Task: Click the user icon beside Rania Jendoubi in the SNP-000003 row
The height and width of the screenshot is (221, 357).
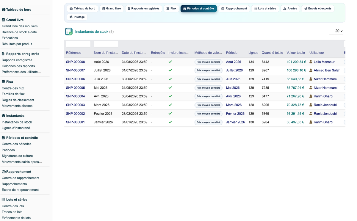Action: coord(311,105)
